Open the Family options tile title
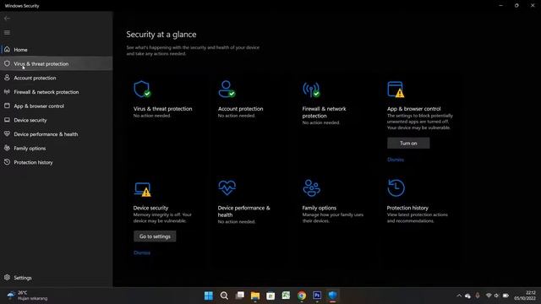 (x=320, y=208)
